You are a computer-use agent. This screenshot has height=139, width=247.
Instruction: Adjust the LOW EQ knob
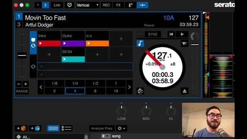(122, 111)
